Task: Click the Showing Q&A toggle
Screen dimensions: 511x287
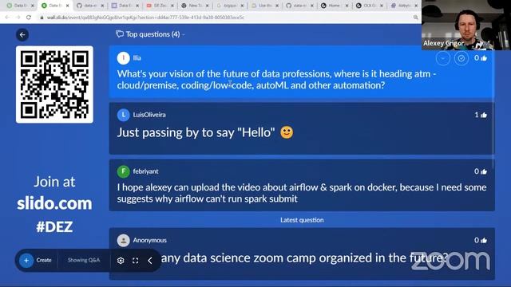Action: tap(84, 260)
